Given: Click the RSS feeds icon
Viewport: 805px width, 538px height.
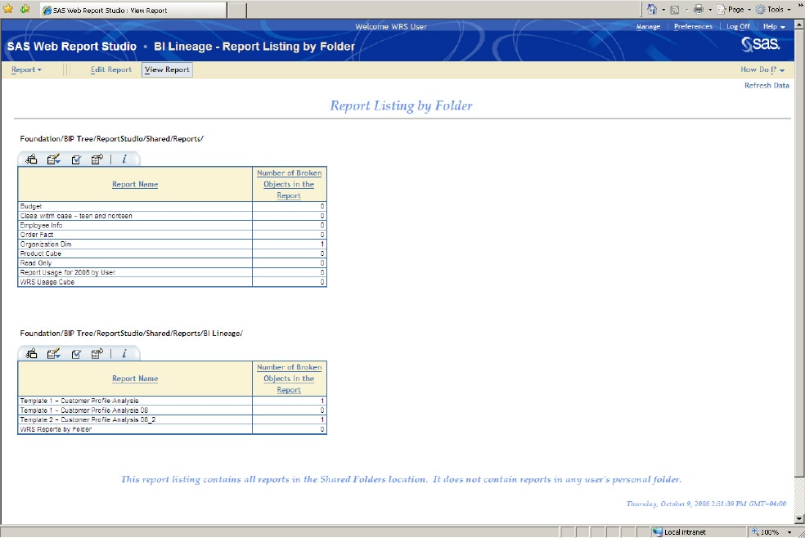Looking at the screenshot, I should tap(675, 10).
